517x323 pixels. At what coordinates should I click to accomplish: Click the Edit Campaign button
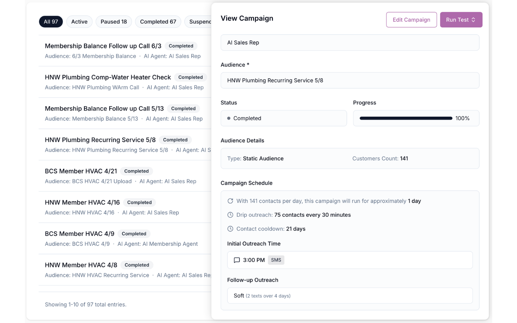pos(411,20)
